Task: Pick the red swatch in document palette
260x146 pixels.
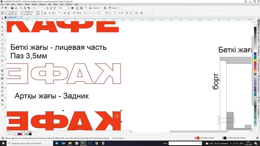Action: [21, 134]
